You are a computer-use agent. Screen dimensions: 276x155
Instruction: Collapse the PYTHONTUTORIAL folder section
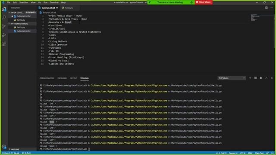point(22,24)
